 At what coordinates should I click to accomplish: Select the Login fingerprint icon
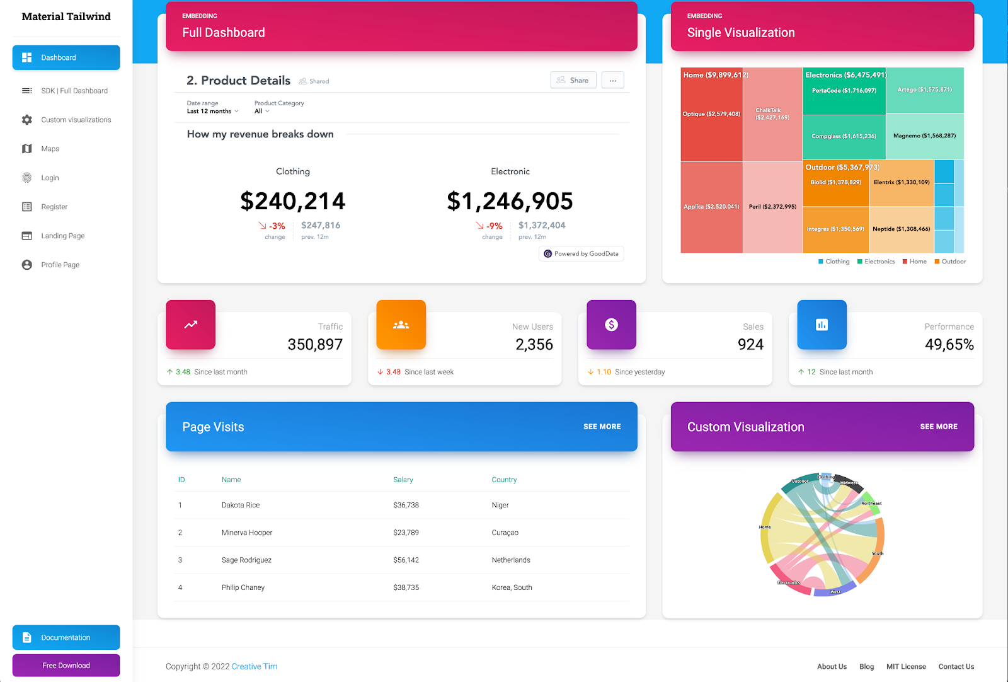(27, 177)
